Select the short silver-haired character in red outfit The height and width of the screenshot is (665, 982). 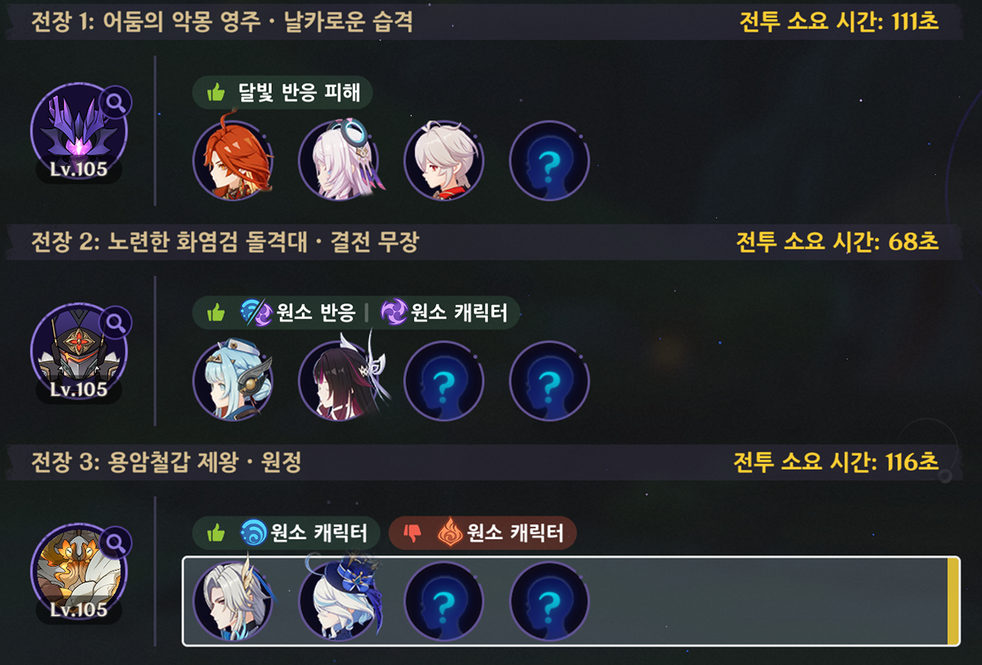(x=444, y=160)
